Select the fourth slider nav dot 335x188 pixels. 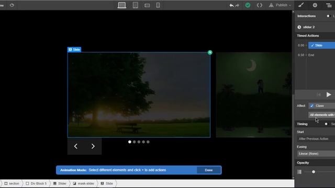coord(143,142)
